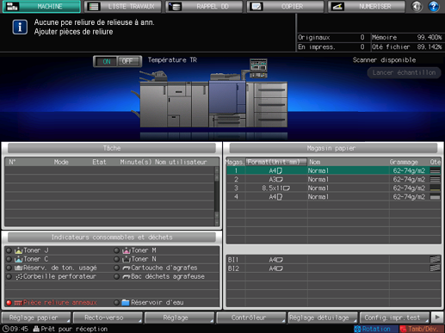
Task: Click the Mémoire 99.400% value
Action: 430,37
